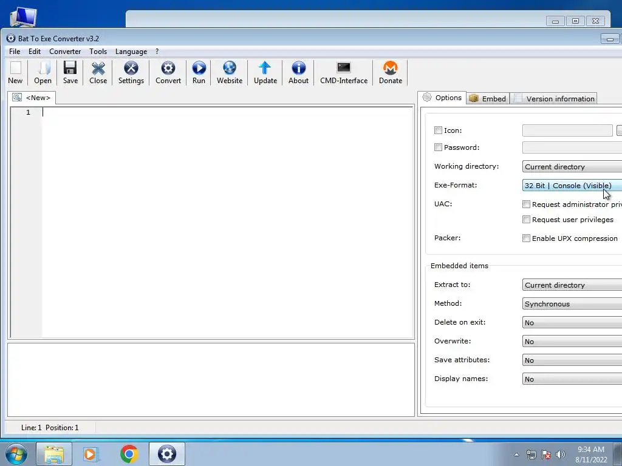Open the Settings toolbar icon

tap(131, 73)
